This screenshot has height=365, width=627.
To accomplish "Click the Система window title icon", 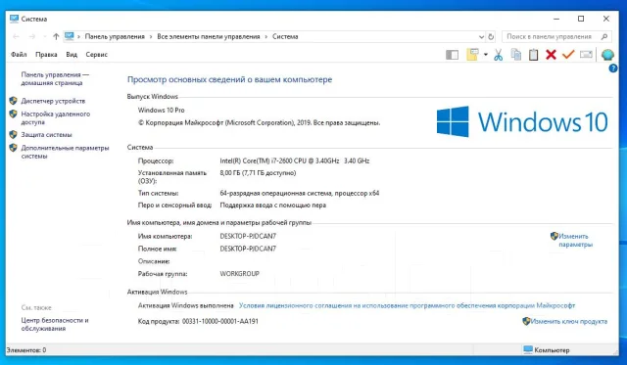I will pyautogui.click(x=14, y=19).
